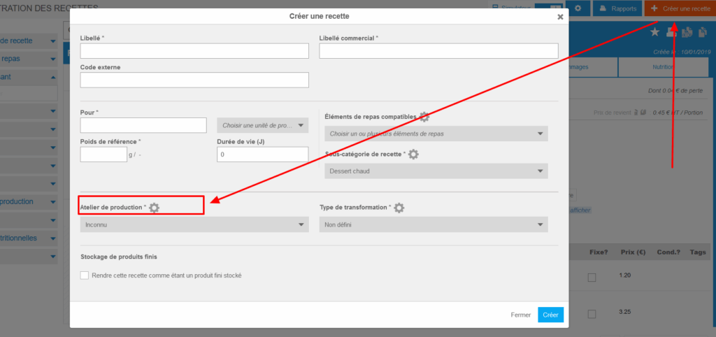Open the Dessert chaud sous-catégorie dropdown
716x337 pixels.
tap(434, 171)
